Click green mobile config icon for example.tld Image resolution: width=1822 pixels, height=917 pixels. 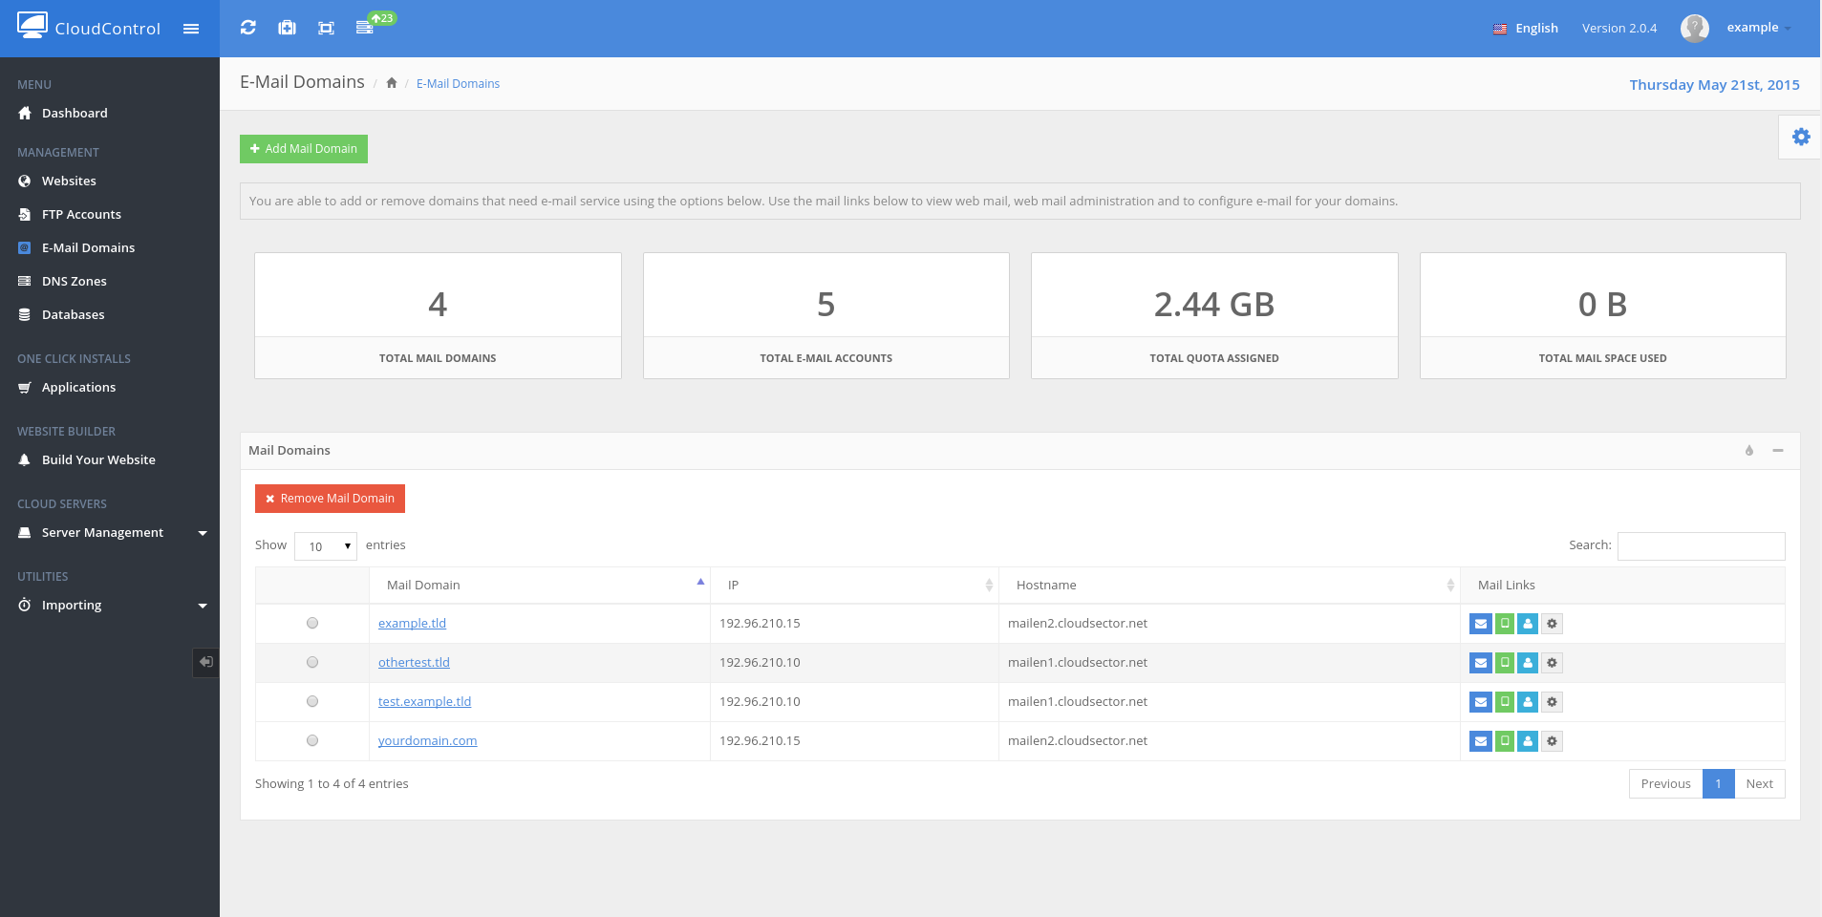1505,624
